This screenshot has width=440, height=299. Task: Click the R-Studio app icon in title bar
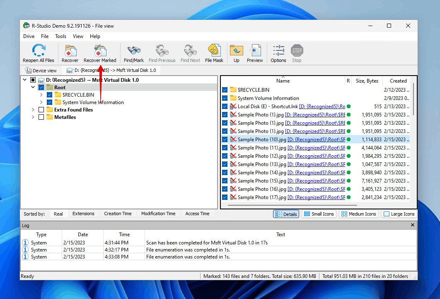[x=27, y=26]
